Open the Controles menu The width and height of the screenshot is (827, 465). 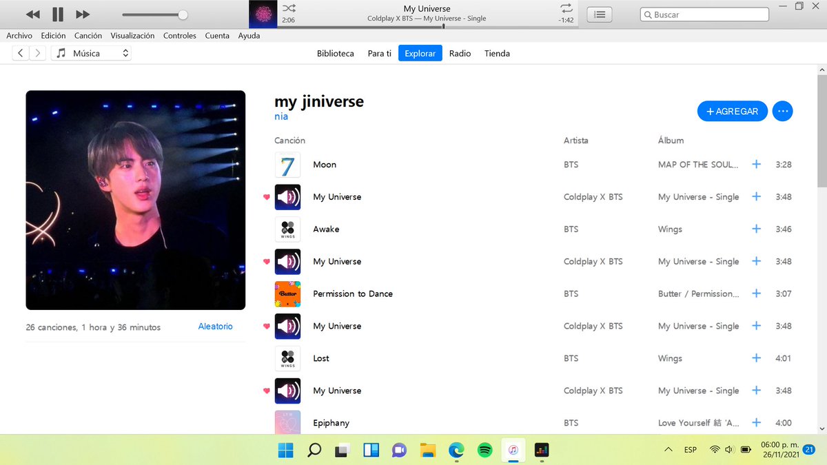coord(180,36)
